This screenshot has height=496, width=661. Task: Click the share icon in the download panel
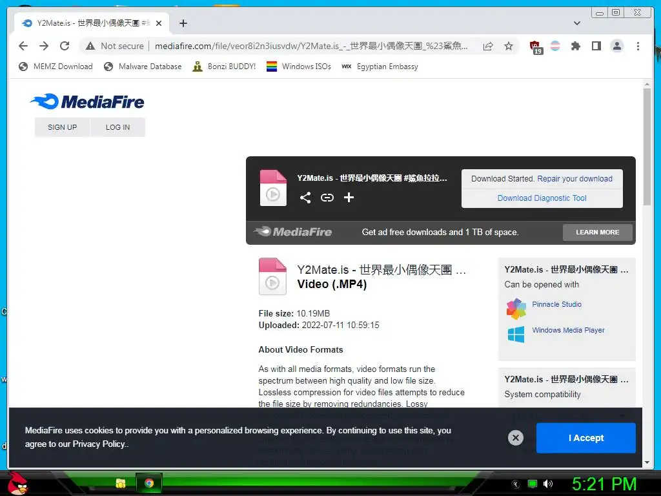pos(305,198)
